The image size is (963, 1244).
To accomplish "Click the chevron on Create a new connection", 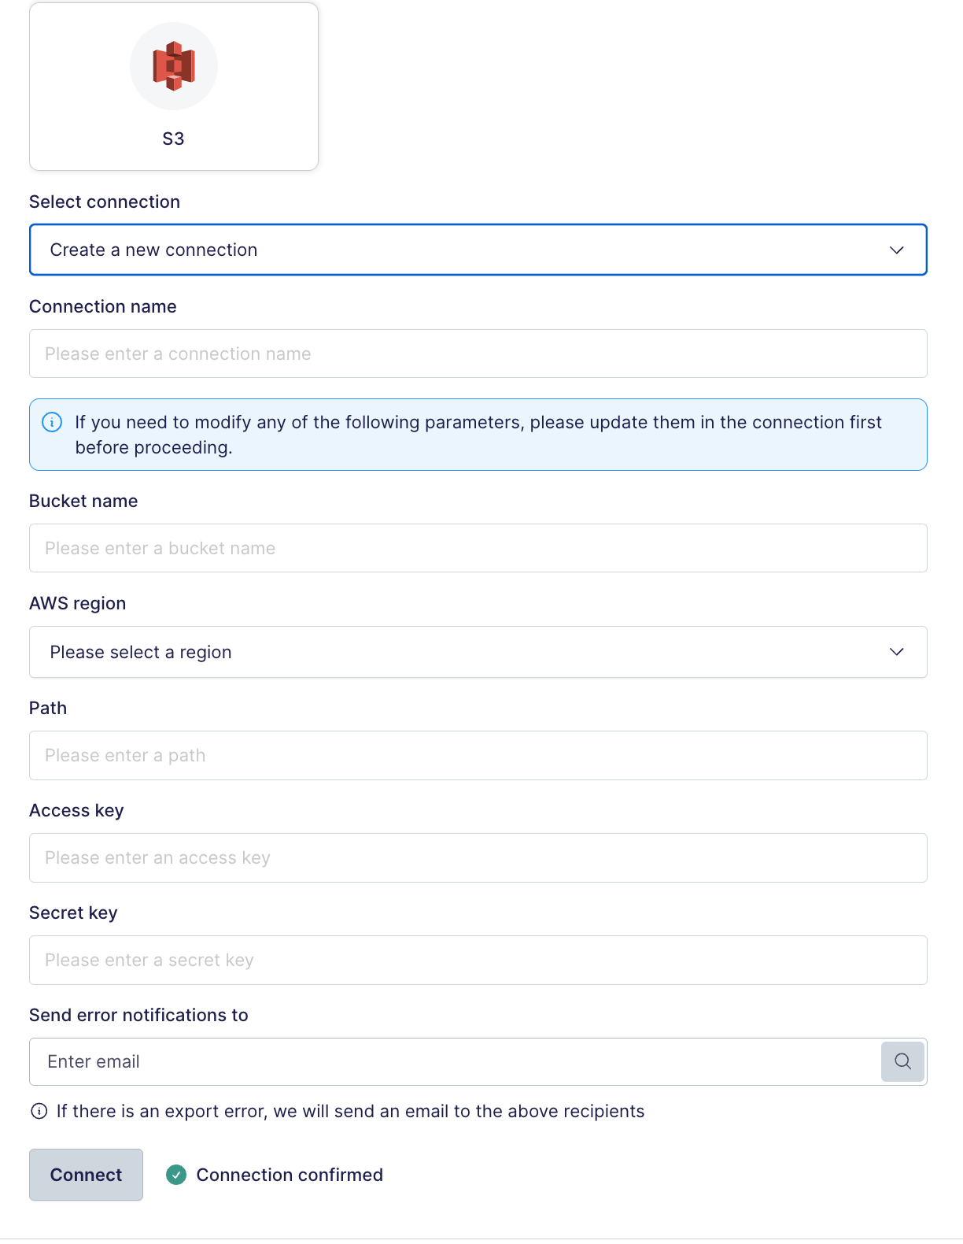I will (x=896, y=250).
